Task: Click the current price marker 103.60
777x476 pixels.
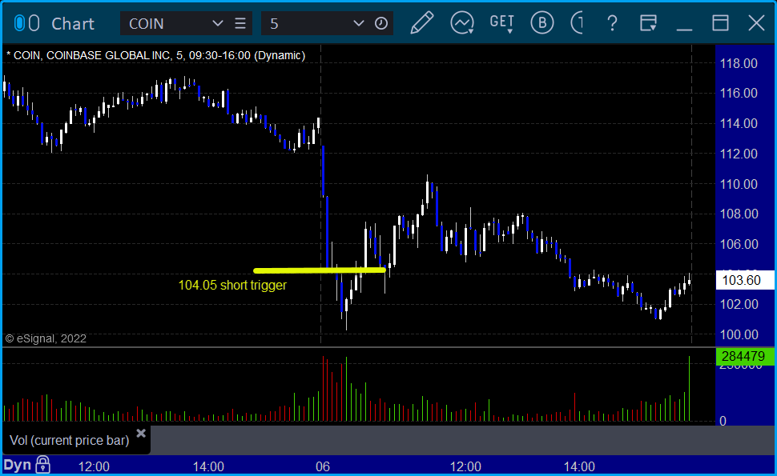Action: 745,280
